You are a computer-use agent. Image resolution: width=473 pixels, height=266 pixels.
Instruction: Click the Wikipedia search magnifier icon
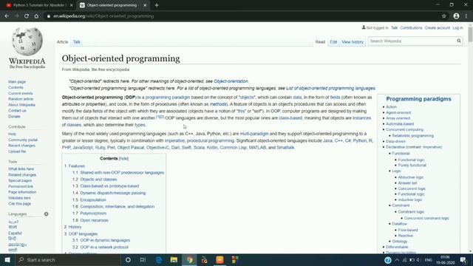(x=459, y=41)
